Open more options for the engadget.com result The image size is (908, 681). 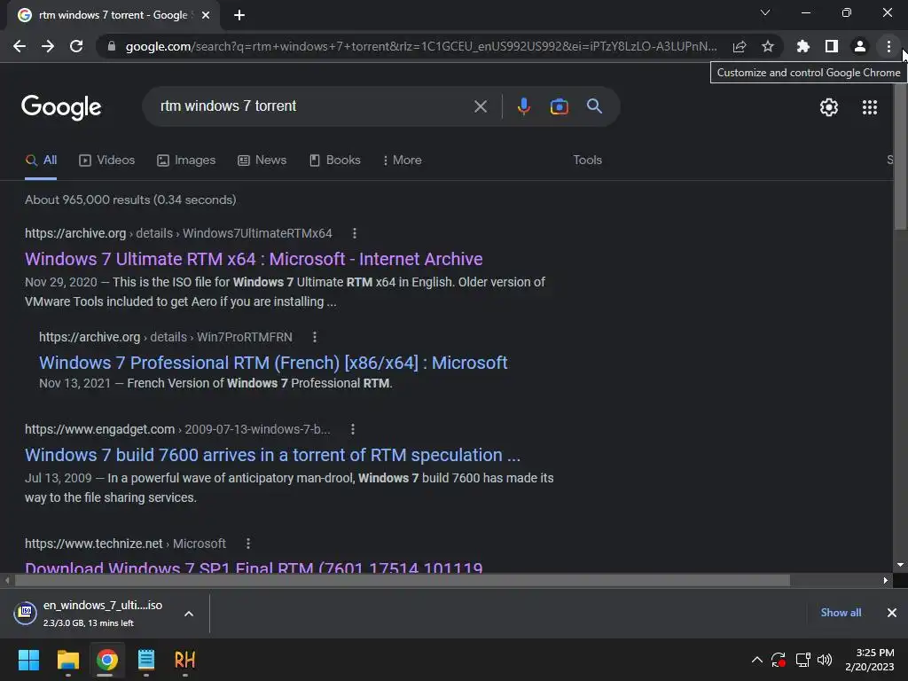(x=353, y=429)
